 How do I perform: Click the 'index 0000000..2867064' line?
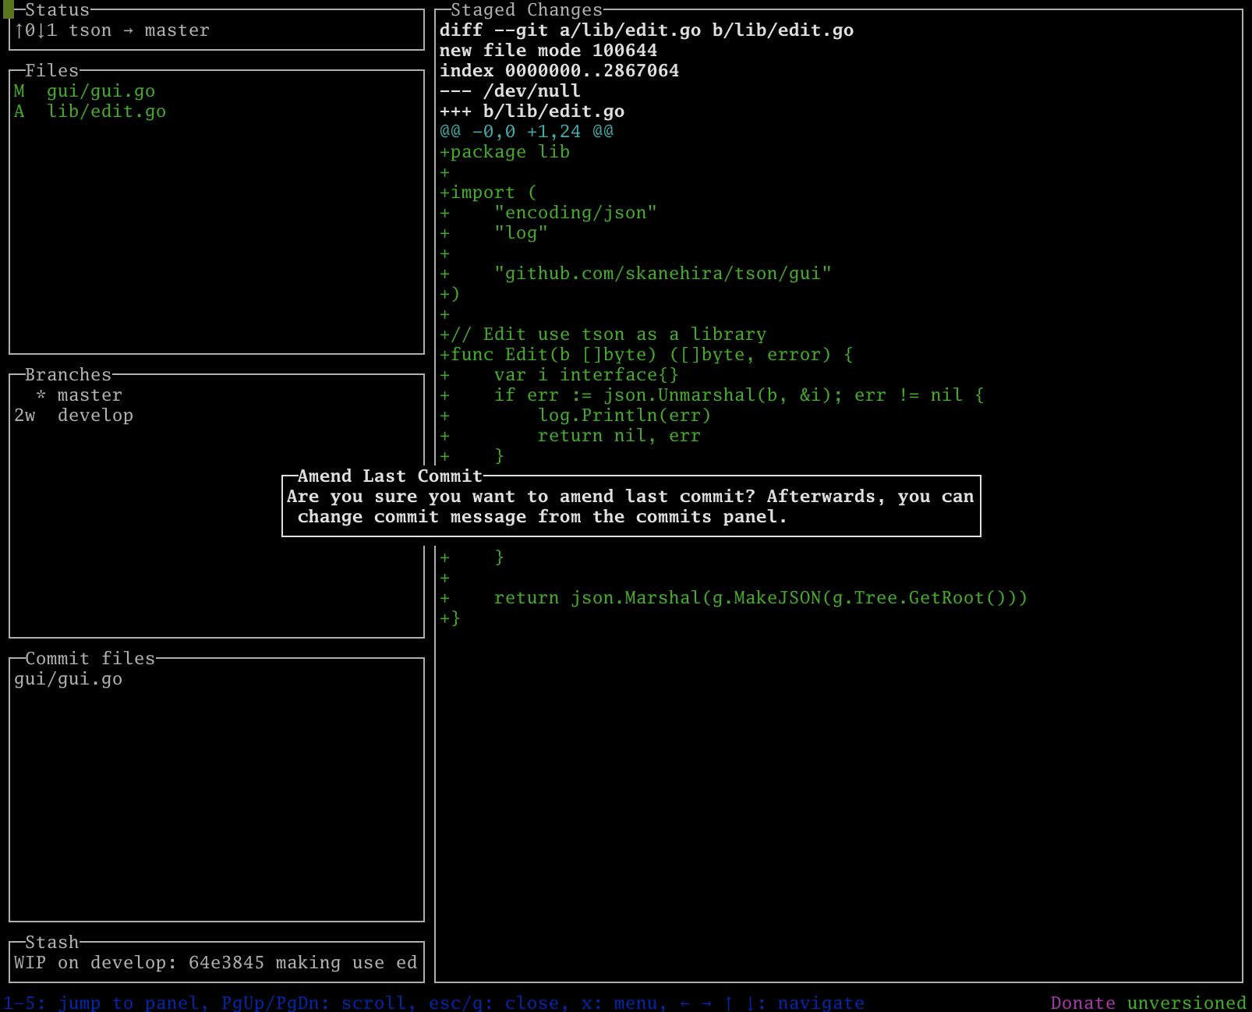pyautogui.click(x=560, y=71)
